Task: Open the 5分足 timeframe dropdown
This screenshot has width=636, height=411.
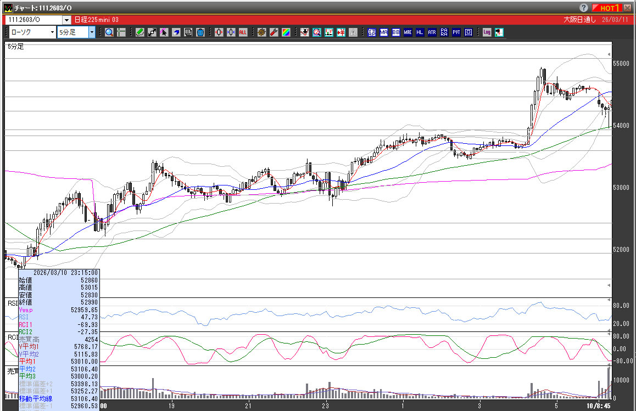Action: [x=92, y=32]
